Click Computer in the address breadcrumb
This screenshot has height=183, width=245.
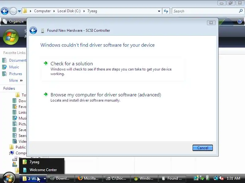click(42, 11)
